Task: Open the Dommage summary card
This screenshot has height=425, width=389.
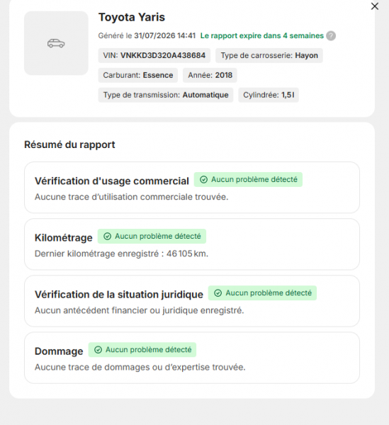Action: pyautogui.click(x=192, y=358)
